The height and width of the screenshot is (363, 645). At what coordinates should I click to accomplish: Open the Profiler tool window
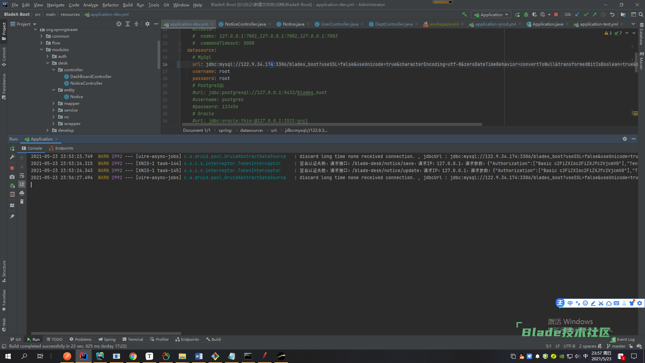[159, 339]
